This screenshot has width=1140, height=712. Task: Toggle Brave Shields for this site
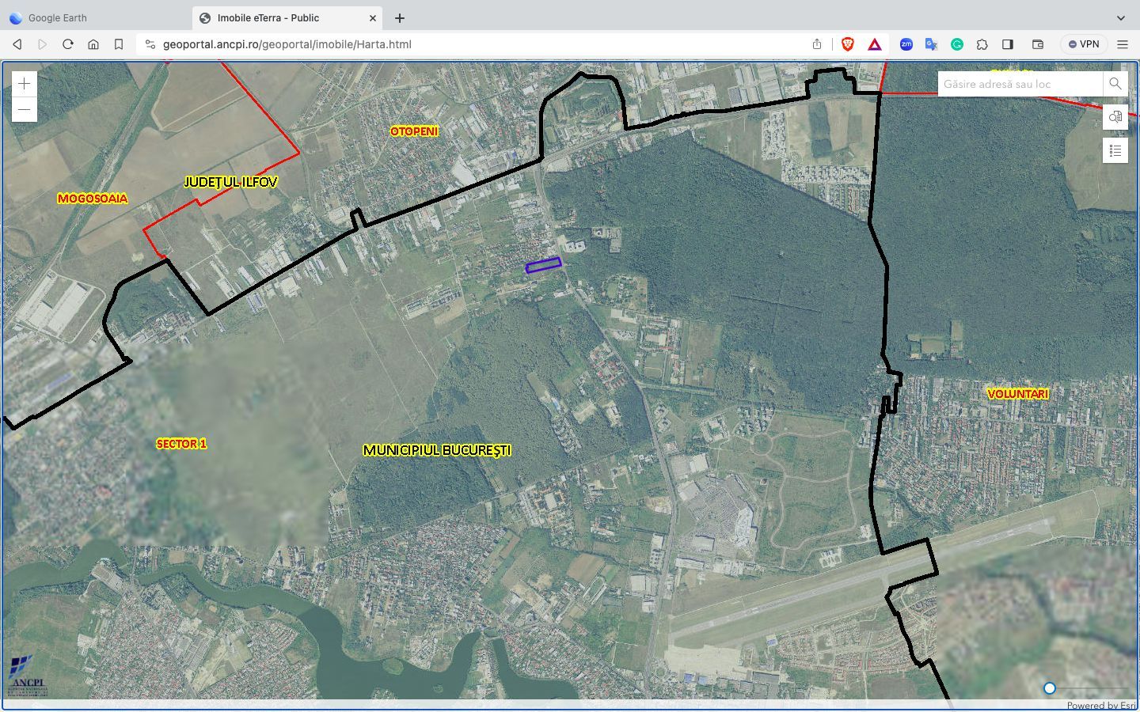click(x=847, y=44)
